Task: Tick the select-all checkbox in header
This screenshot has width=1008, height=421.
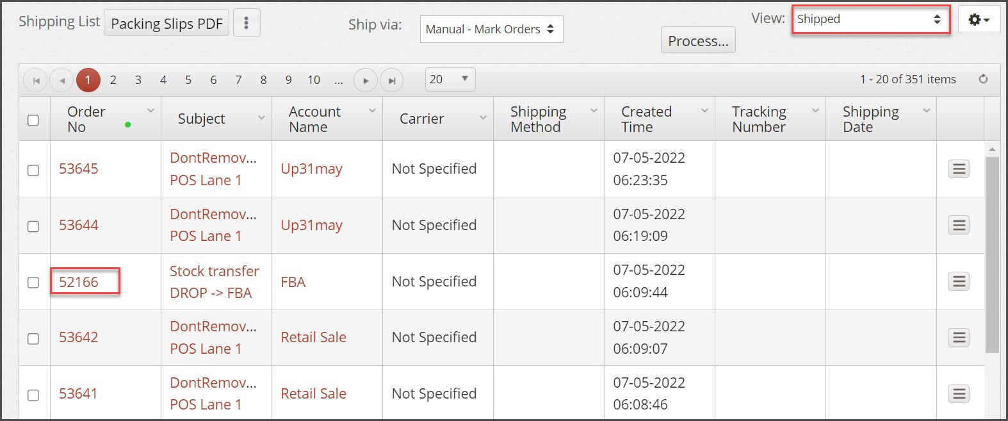Action: (33, 120)
